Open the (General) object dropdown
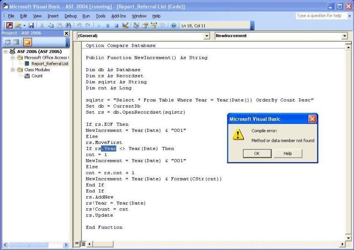The image size is (354, 250). [x=206, y=36]
